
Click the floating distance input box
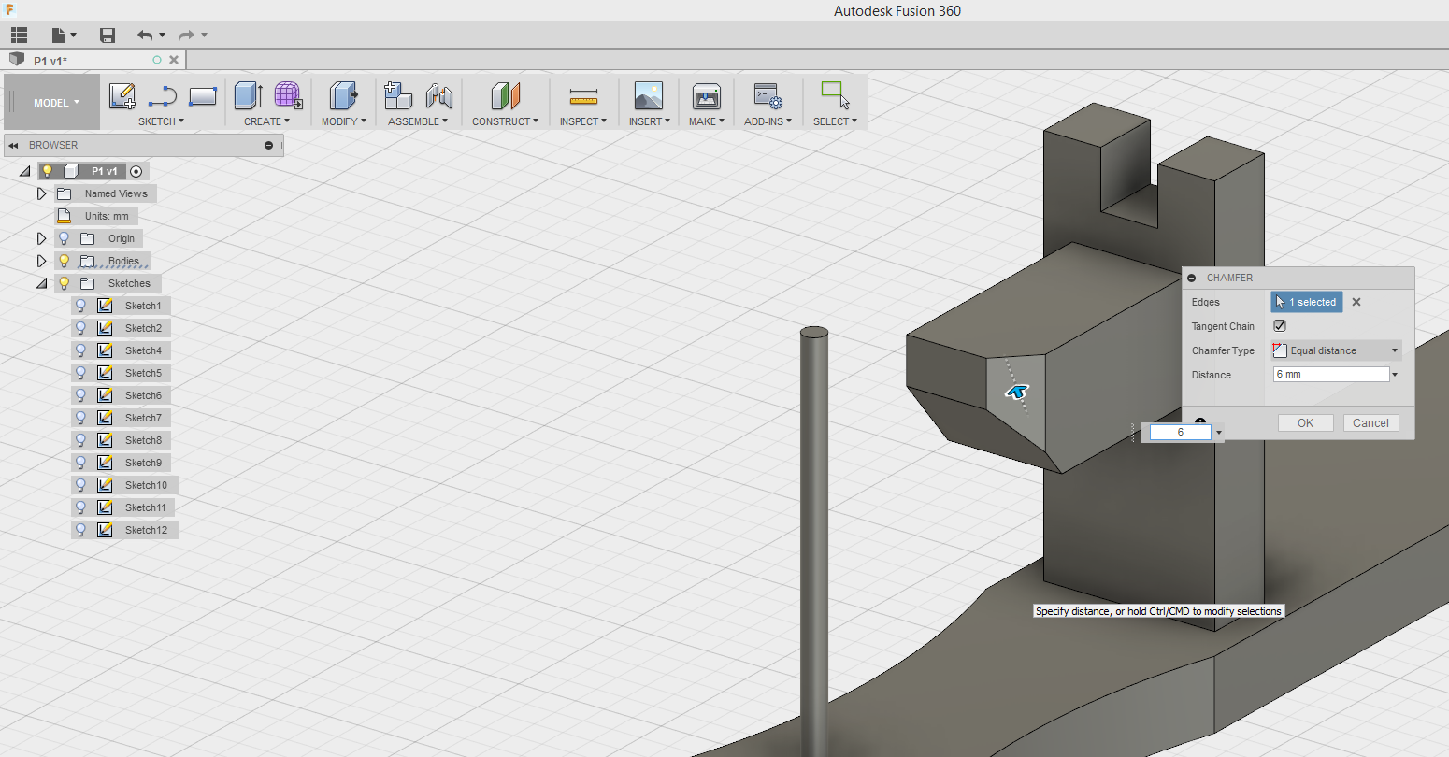pyautogui.click(x=1180, y=433)
